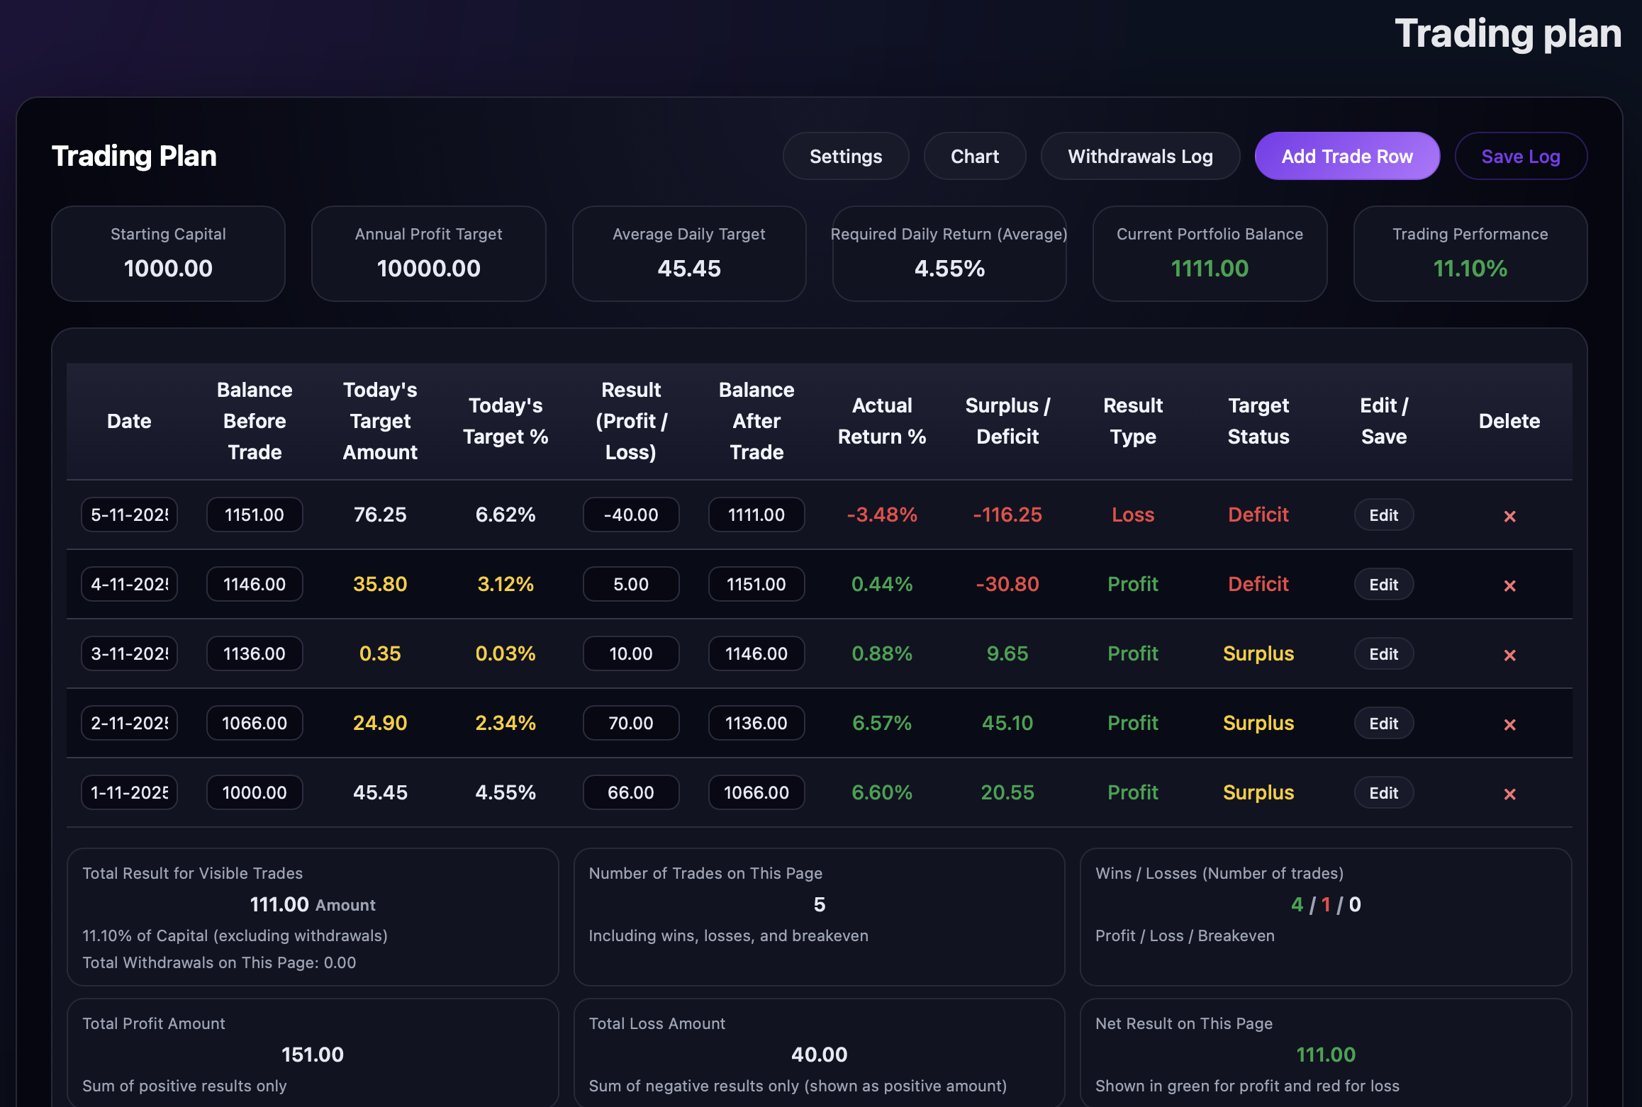Viewport: 1642px width, 1107px height.
Task: Edit the 5-11-2025 loss trade
Action: pyautogui.click(x=1383, y=515)
